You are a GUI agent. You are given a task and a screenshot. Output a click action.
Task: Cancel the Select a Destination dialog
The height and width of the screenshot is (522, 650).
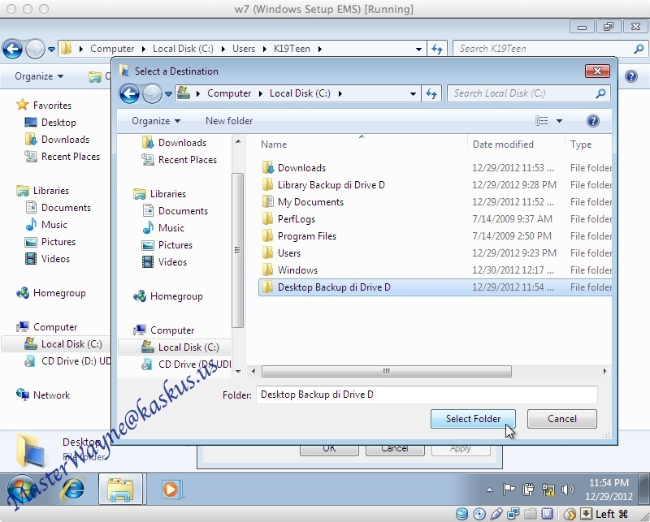pyautogui.click(x=562, y=419)
